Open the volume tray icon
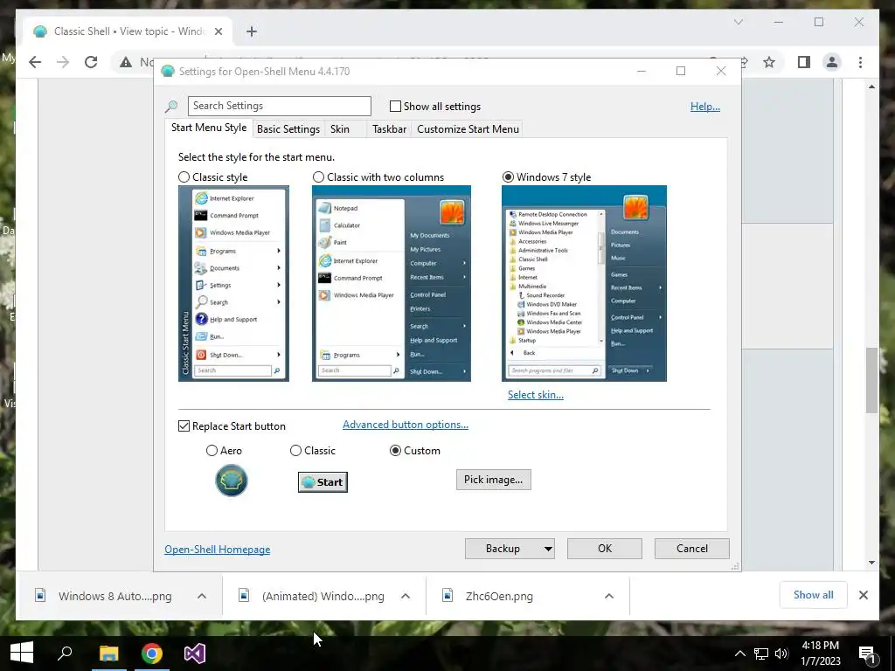Screen dimensions: 895x671 pyautogui.click(x=781, y=654)
